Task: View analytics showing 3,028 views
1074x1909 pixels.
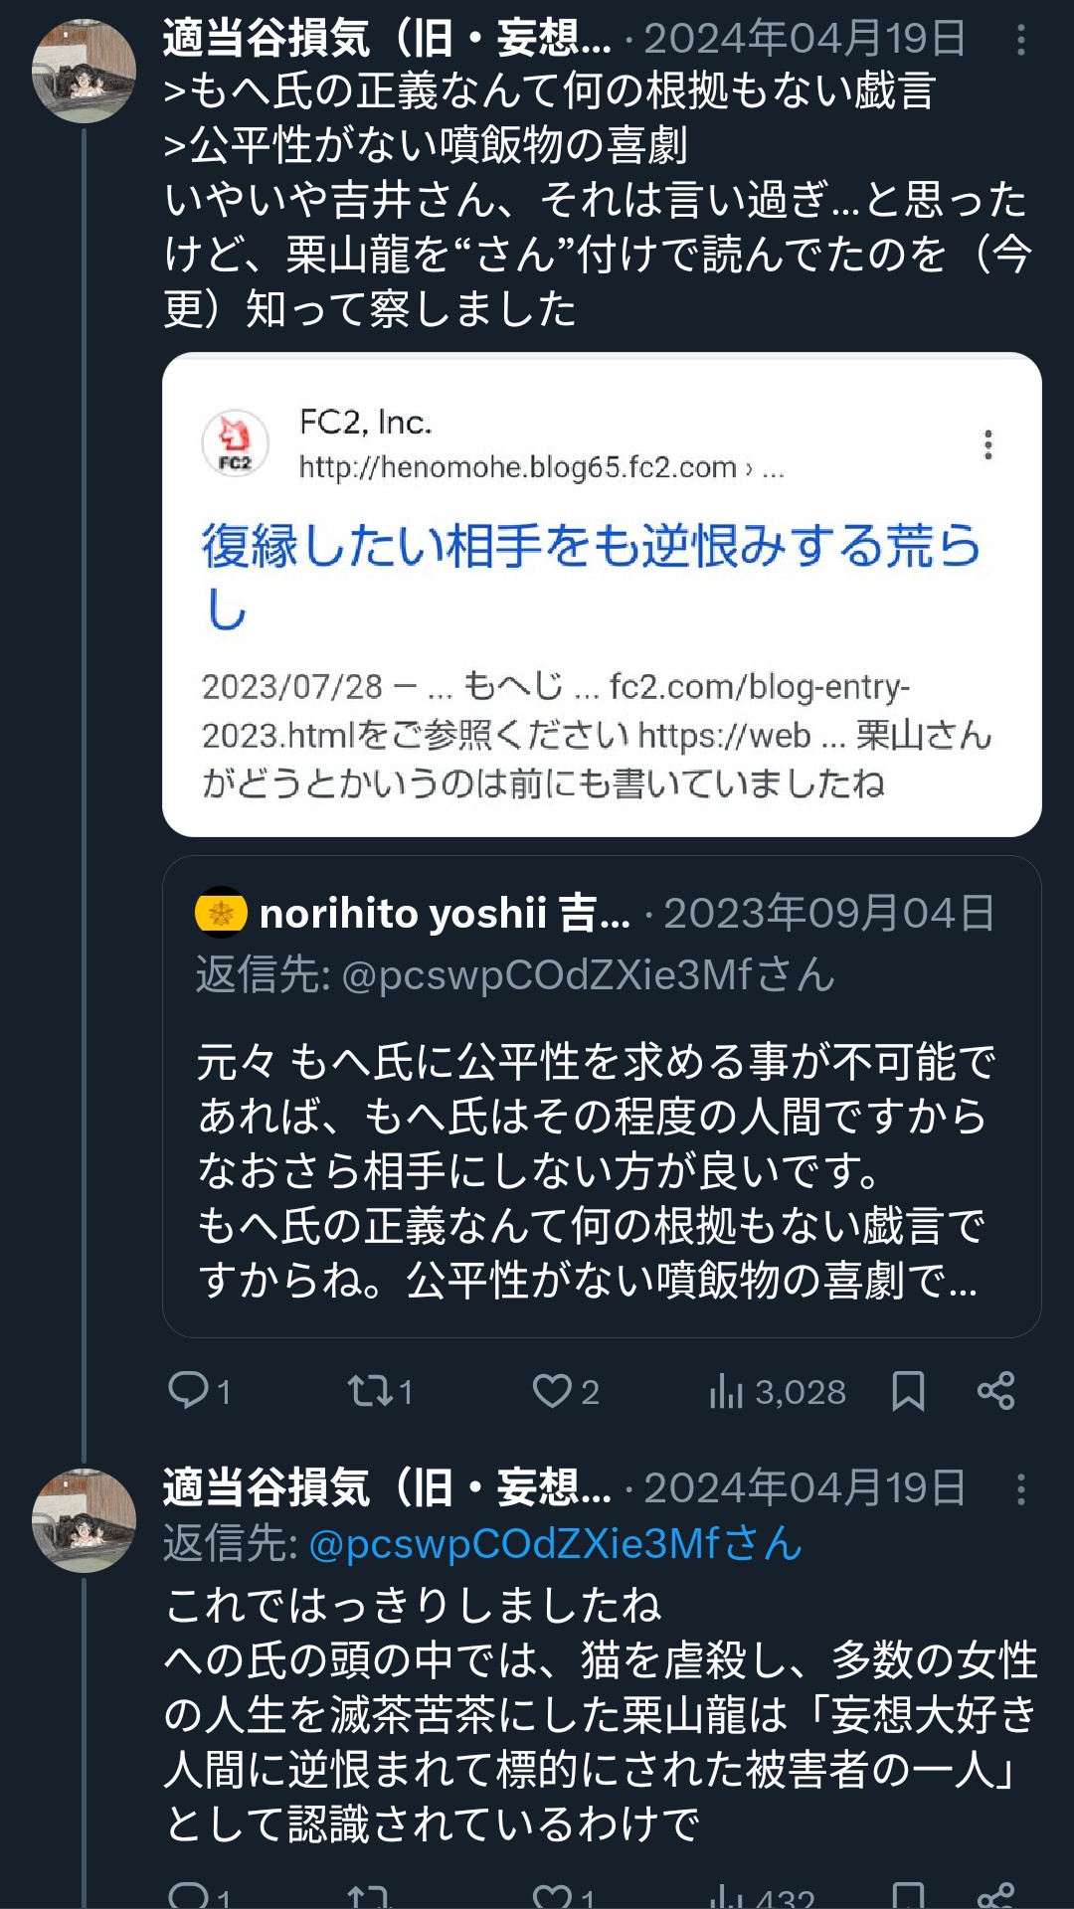Action: (778, 1391)
